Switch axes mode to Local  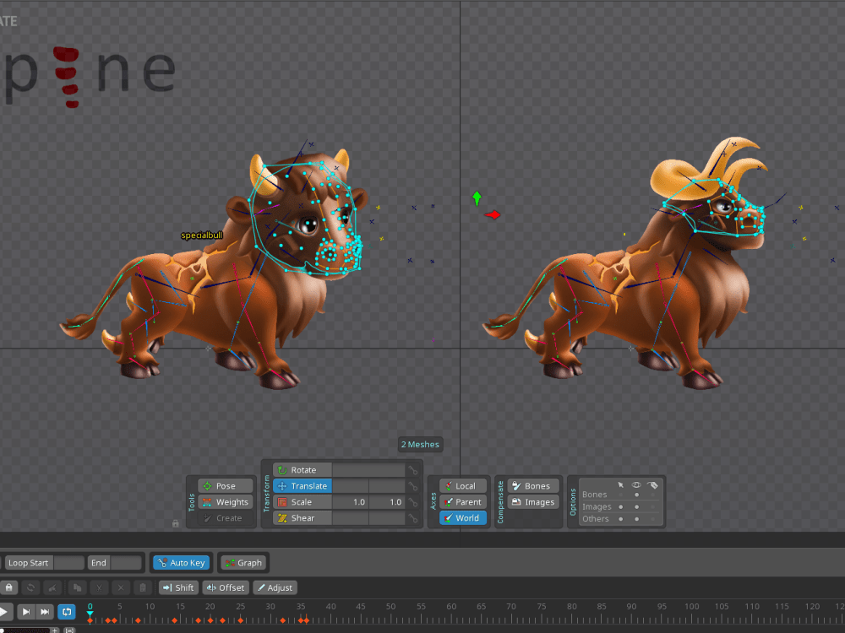[461, 485]
